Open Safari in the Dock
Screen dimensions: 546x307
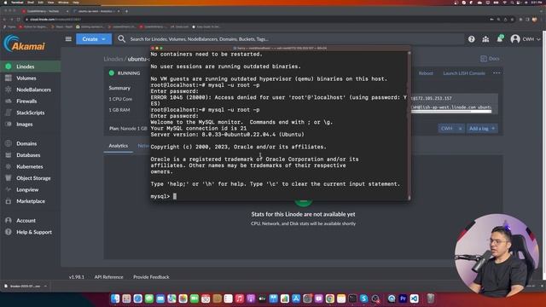(x=137, y=298)
